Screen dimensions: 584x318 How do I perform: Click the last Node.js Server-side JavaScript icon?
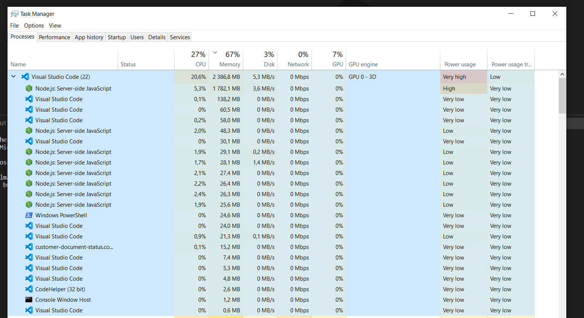(29, 204)
